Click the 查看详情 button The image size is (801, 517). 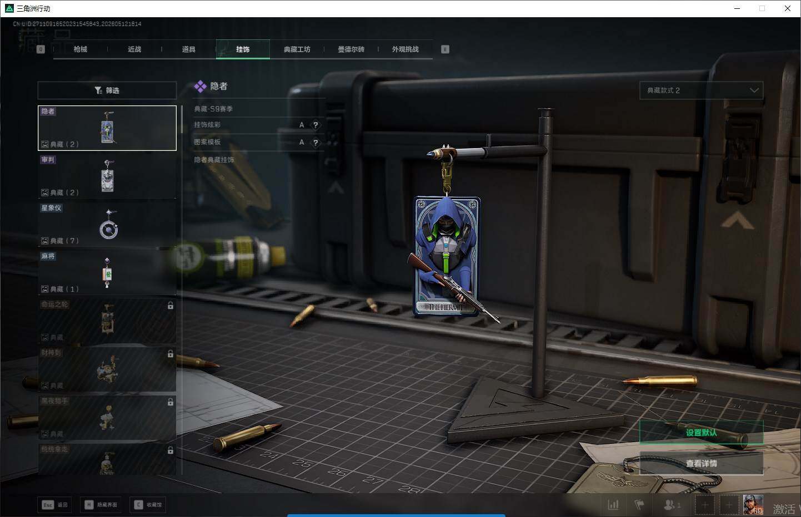click(702, 463)
